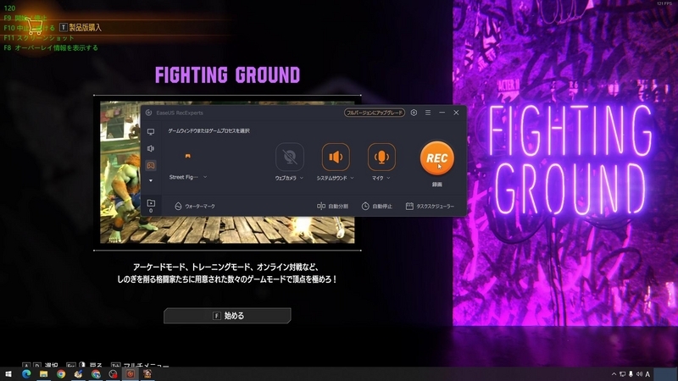This screenshot has width=678, height=381.
Task: Click the network icon in system tray
Action: point(622,374)
